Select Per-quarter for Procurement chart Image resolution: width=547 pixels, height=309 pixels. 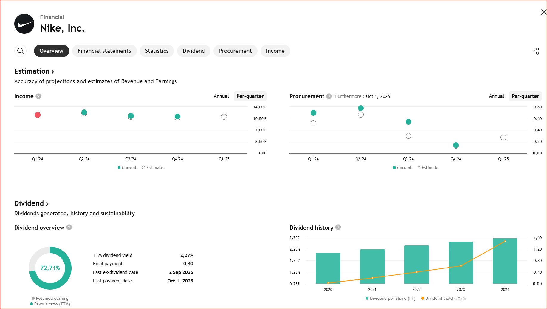click(x=525, y=96)
